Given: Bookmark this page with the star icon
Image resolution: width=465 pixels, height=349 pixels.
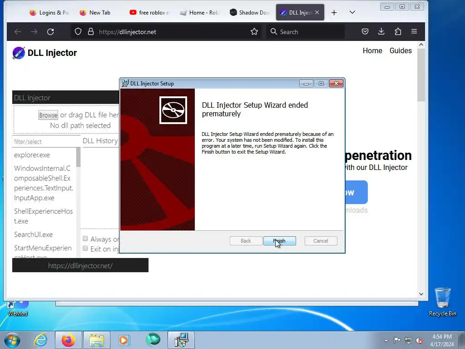Looking at the screenshot, I should [254, 32].
